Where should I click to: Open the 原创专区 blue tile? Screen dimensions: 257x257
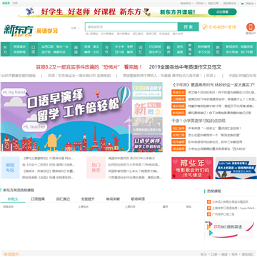point(11,168)
